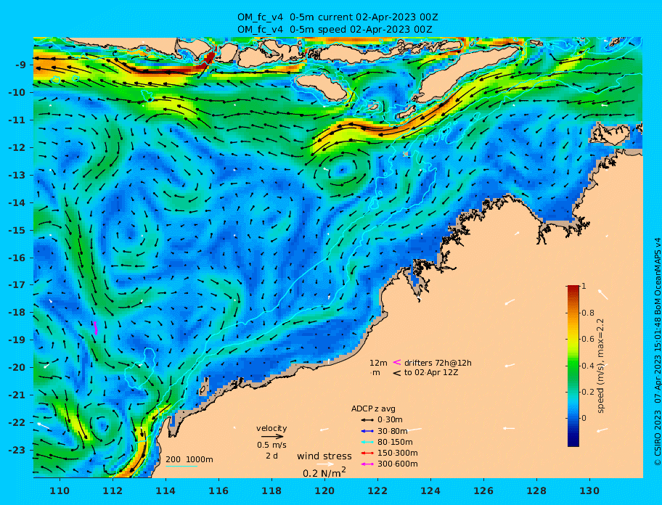Click the red 150-300m ADCP arrow
The height and width of the screenshot is (505, 662).
[x=367, y=453]
